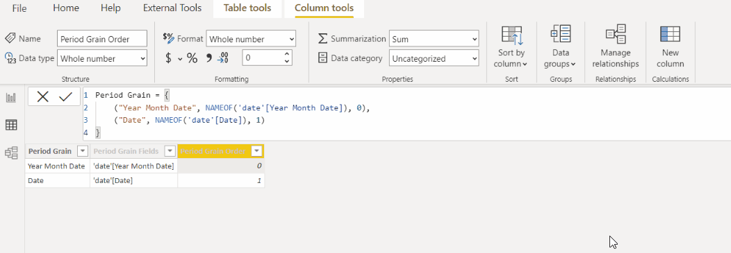This screenshot has height=253, width=731.
Task: Cancel formula with X icon
Action: tap(43, 97)
